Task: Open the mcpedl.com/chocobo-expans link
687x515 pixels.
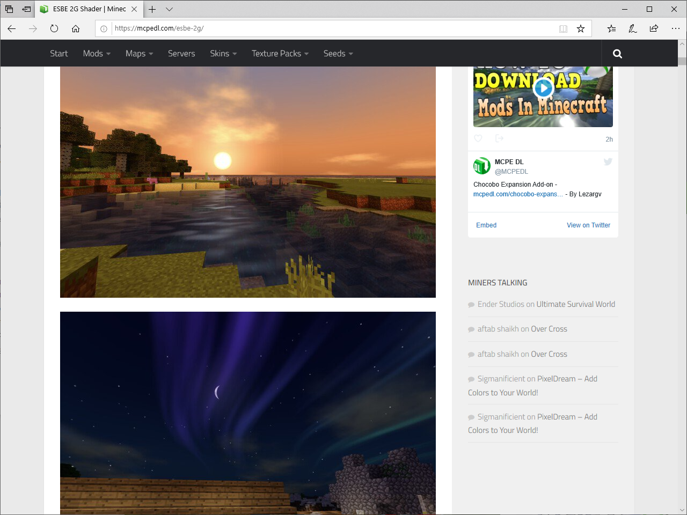Action: coord(518,194)
